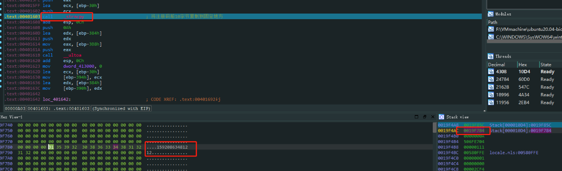Click the icon of thread 4308
The width and height of the screenshot is (562, 171).
tap(491, 72)
